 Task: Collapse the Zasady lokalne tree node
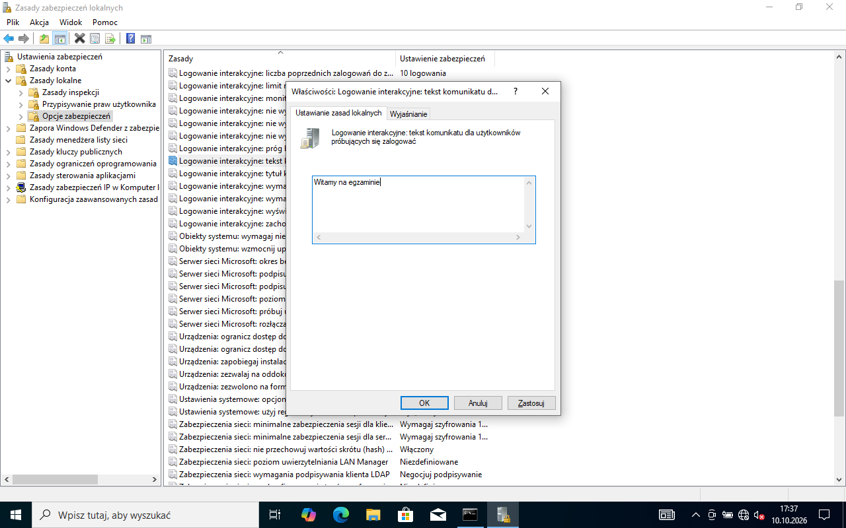point(8,81)
